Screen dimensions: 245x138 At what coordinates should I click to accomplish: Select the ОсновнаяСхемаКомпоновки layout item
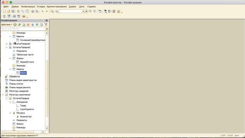[x=33, y=40]
